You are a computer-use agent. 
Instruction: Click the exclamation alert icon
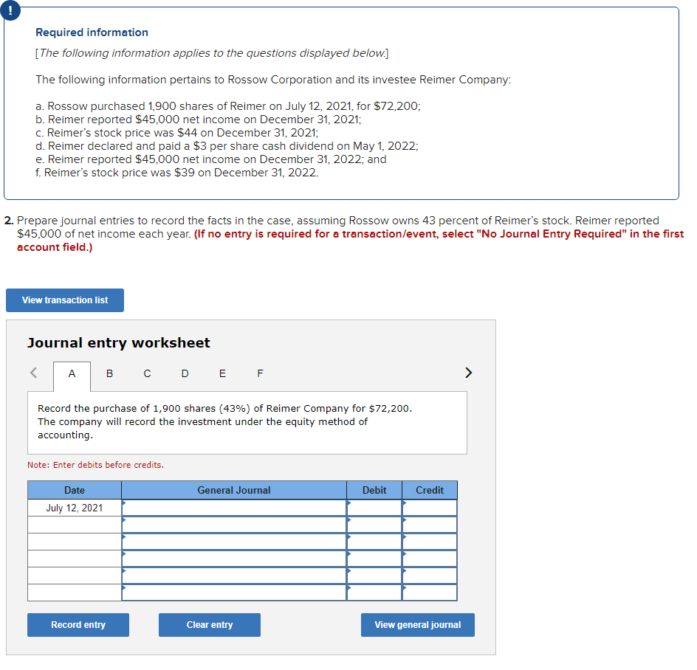click(x=10, y=10)
